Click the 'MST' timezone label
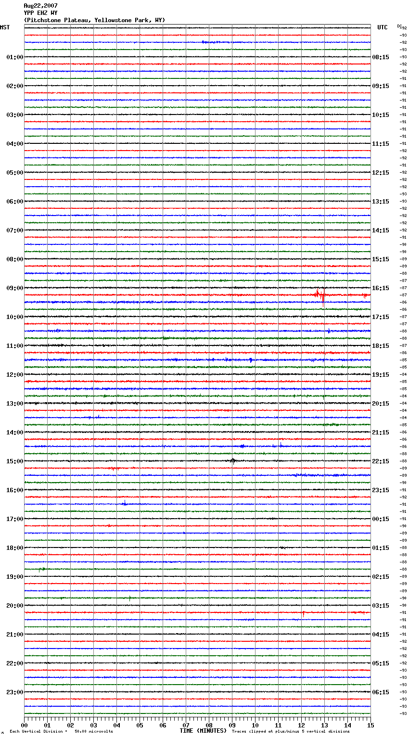This screenshot has height=738, width=409. coord(5,27)
